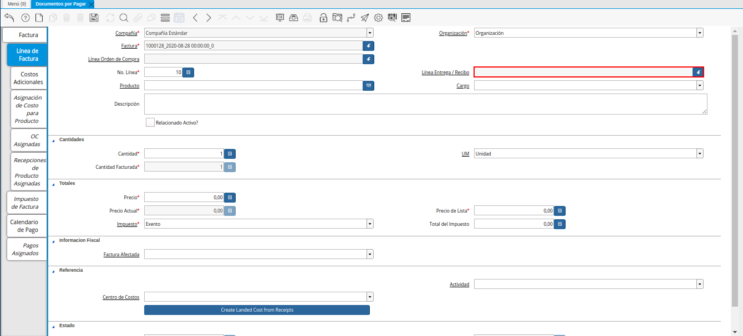Viewport: 743px width, 336px height.
Task: Expand the Impuesto dropdown
Action: pyautogui.click(x=369, y=224)
